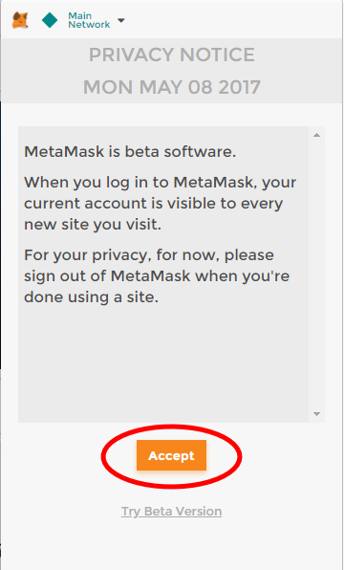344x570 pixels.
Task: Click the notice scrollbar down arrow
Action: (x=316, y=414)
